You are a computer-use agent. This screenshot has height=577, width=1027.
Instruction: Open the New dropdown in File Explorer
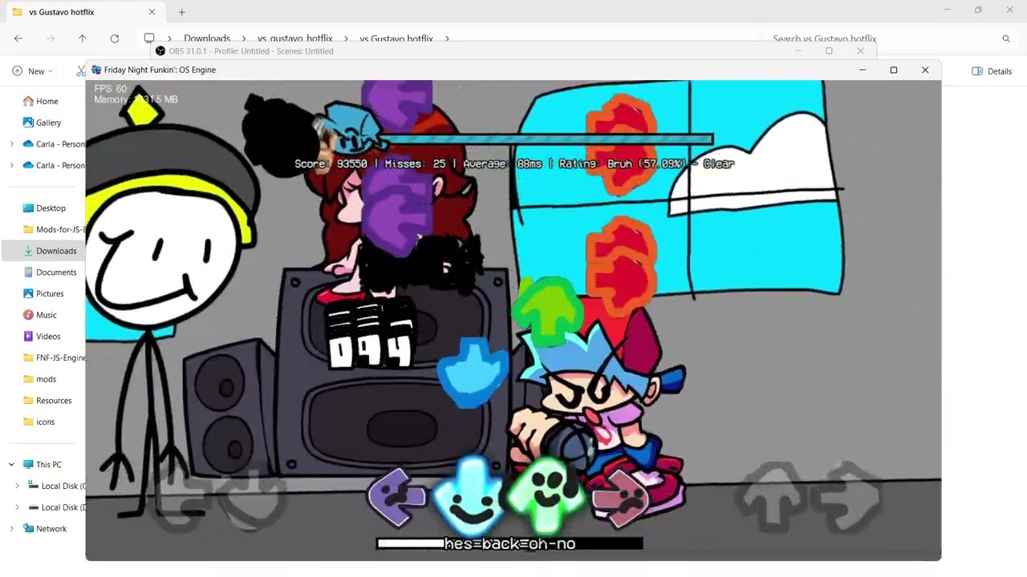click(x=33, y=71)
